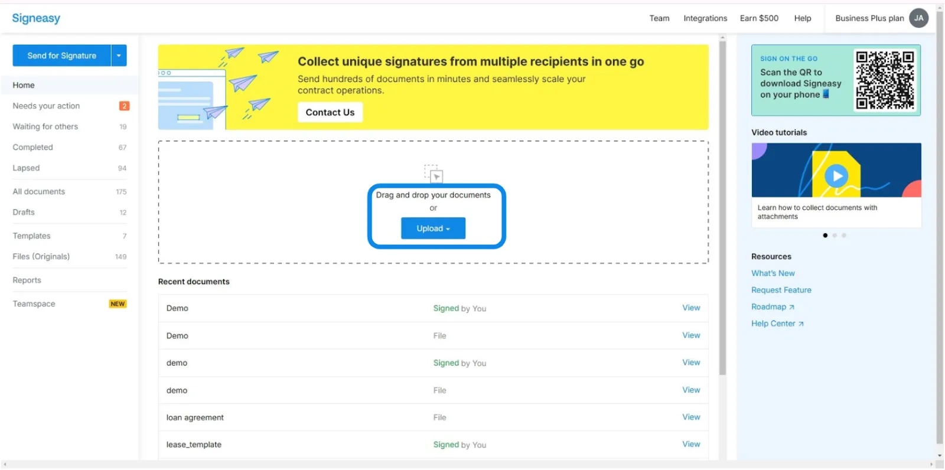Expand the Send for Signature dropdown arrow

(119, 56)
